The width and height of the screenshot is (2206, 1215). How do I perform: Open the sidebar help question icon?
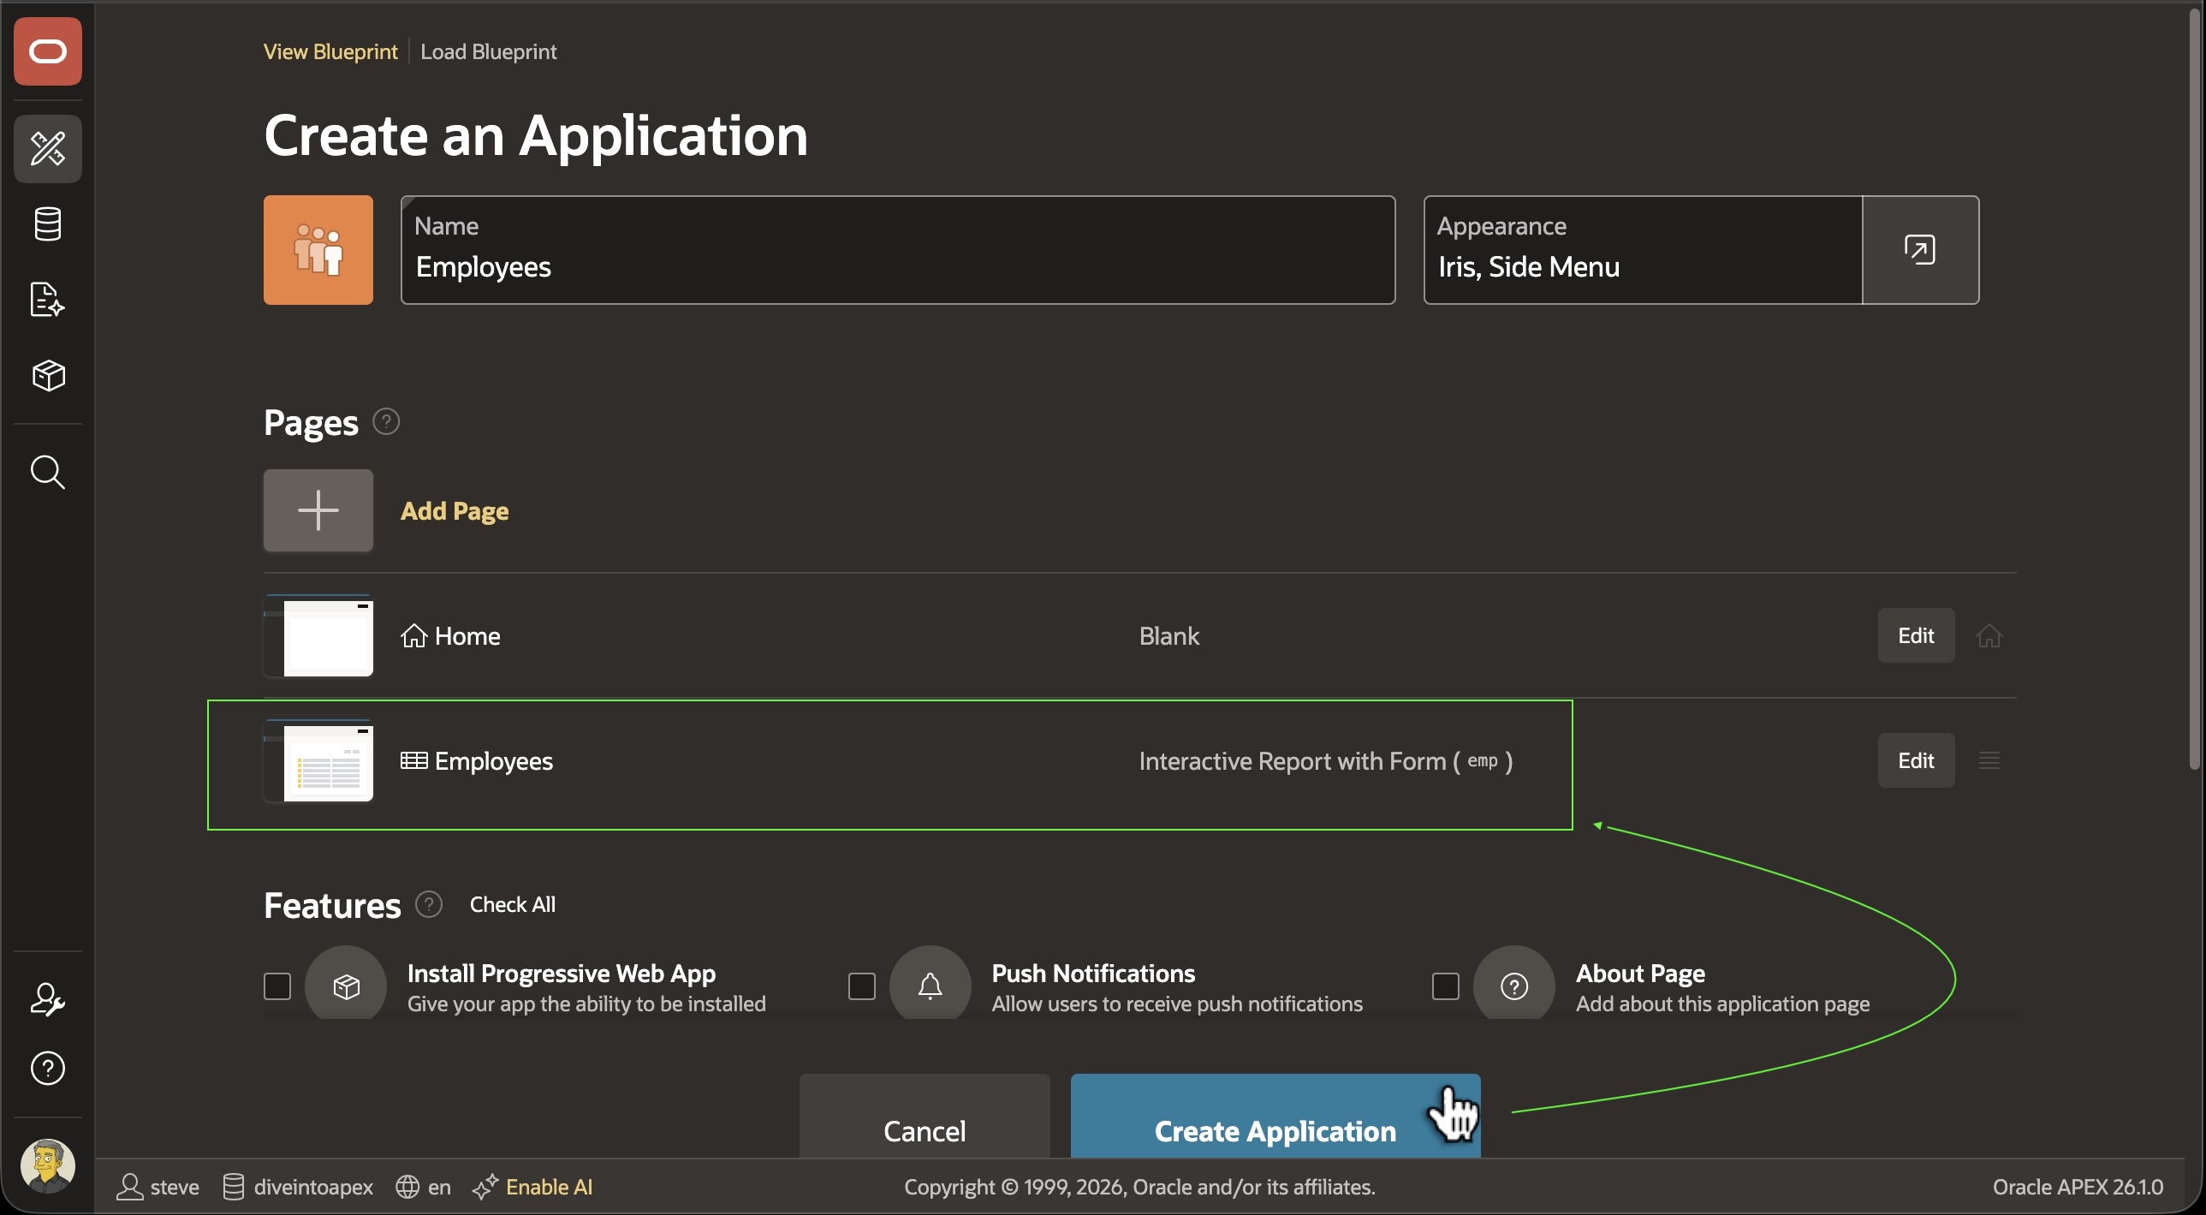[x=47, y=1069]
